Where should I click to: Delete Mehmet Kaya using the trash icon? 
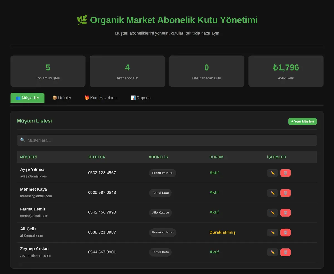pos(286,193)
